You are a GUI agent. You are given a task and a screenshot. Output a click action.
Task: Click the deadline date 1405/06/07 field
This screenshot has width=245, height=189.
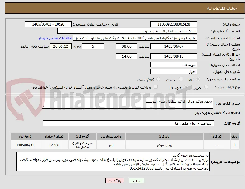[174, 46]
